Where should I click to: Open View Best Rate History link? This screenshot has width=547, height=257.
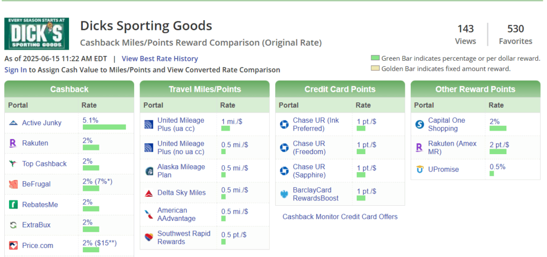pos(160,59)
